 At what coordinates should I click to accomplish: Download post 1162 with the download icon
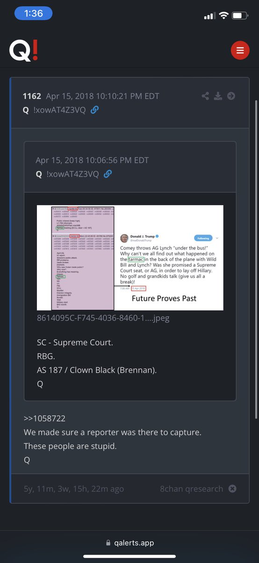click(218, 96)
